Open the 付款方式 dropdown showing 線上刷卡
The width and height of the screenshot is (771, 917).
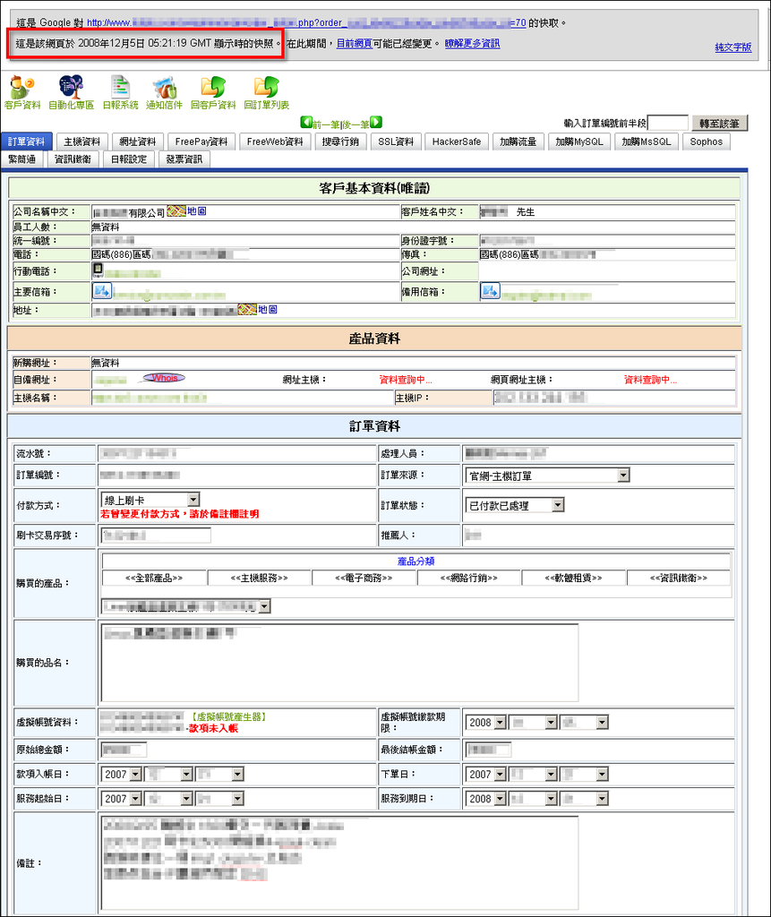(x=150, y=500)
